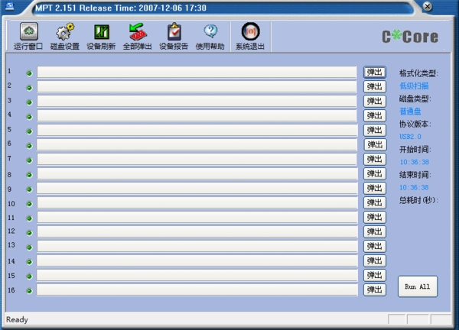Click the green status LED for slot 16

[x=29, y=291]
